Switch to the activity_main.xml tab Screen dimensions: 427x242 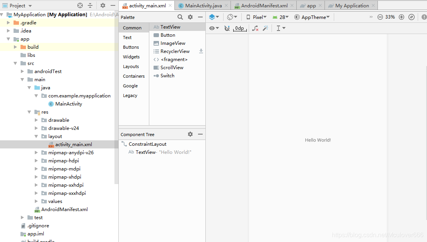tap(147, 5)
